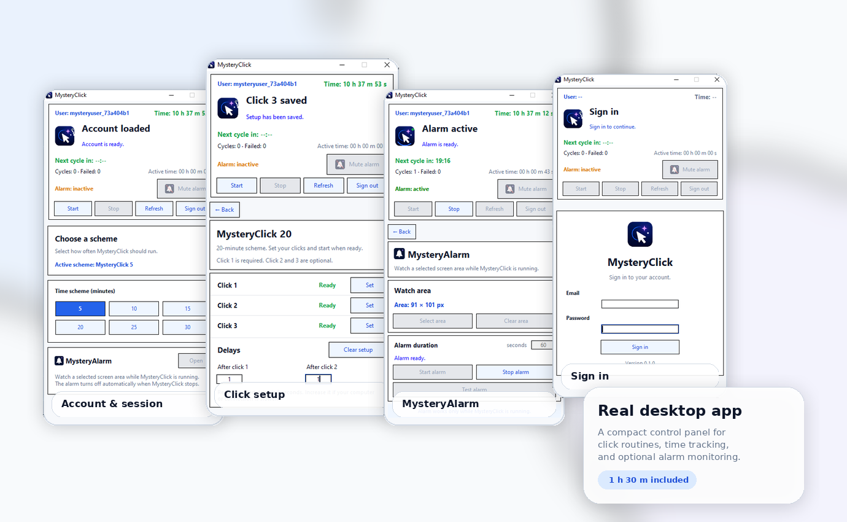The image size is (847, 522).
Task: Click Refresh in the Click 3 saved window
Action: (323, 185)
